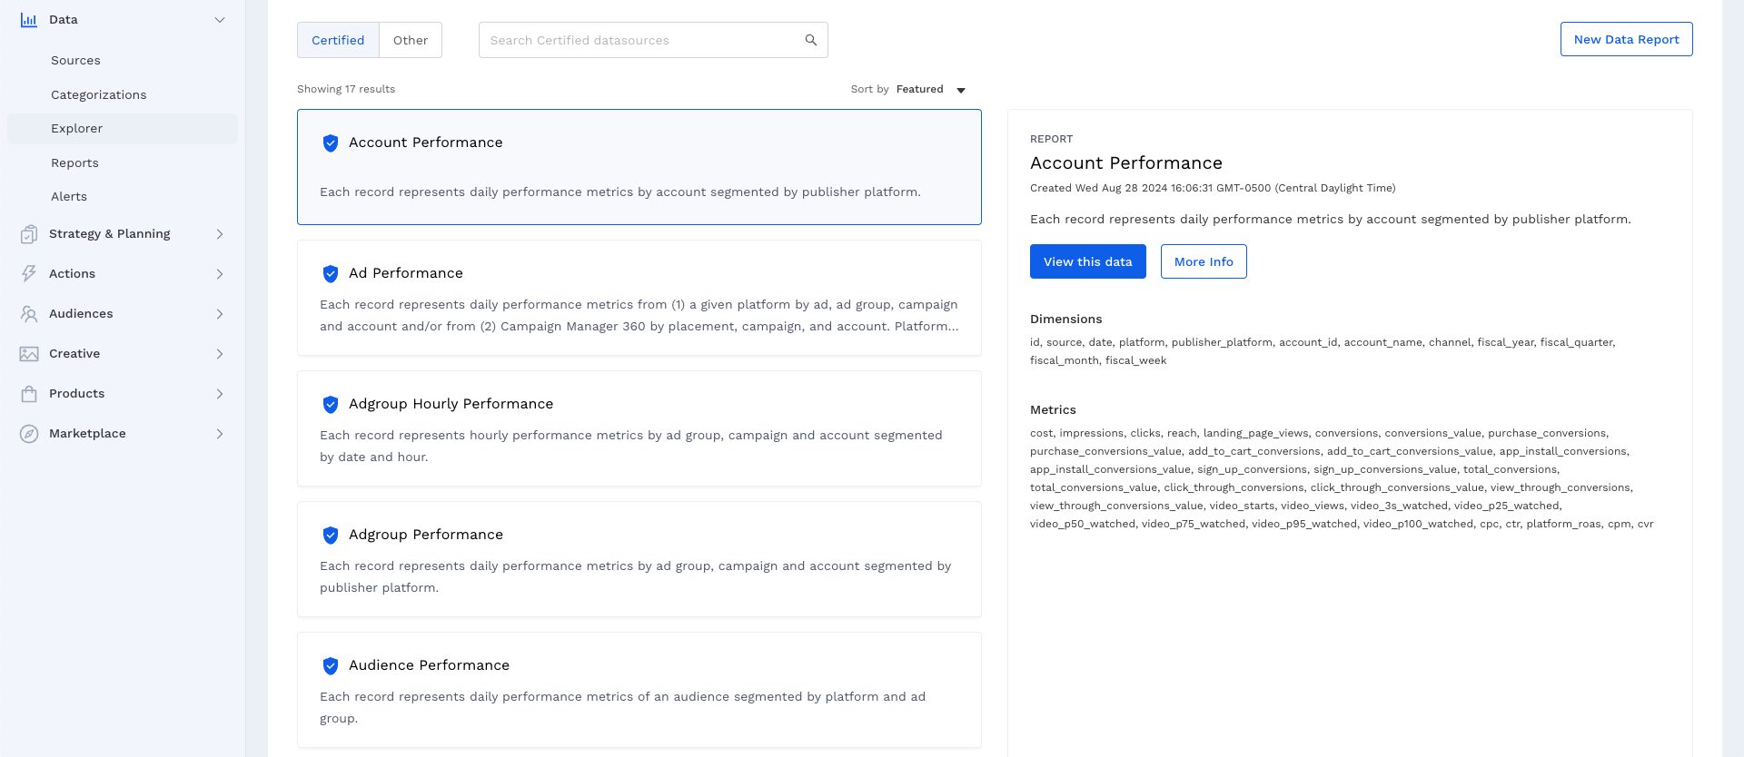Click the Marketplace compass icon
Image resolution: width=1744 pixels, height=757 pixels.
click(x=29, y=434)
